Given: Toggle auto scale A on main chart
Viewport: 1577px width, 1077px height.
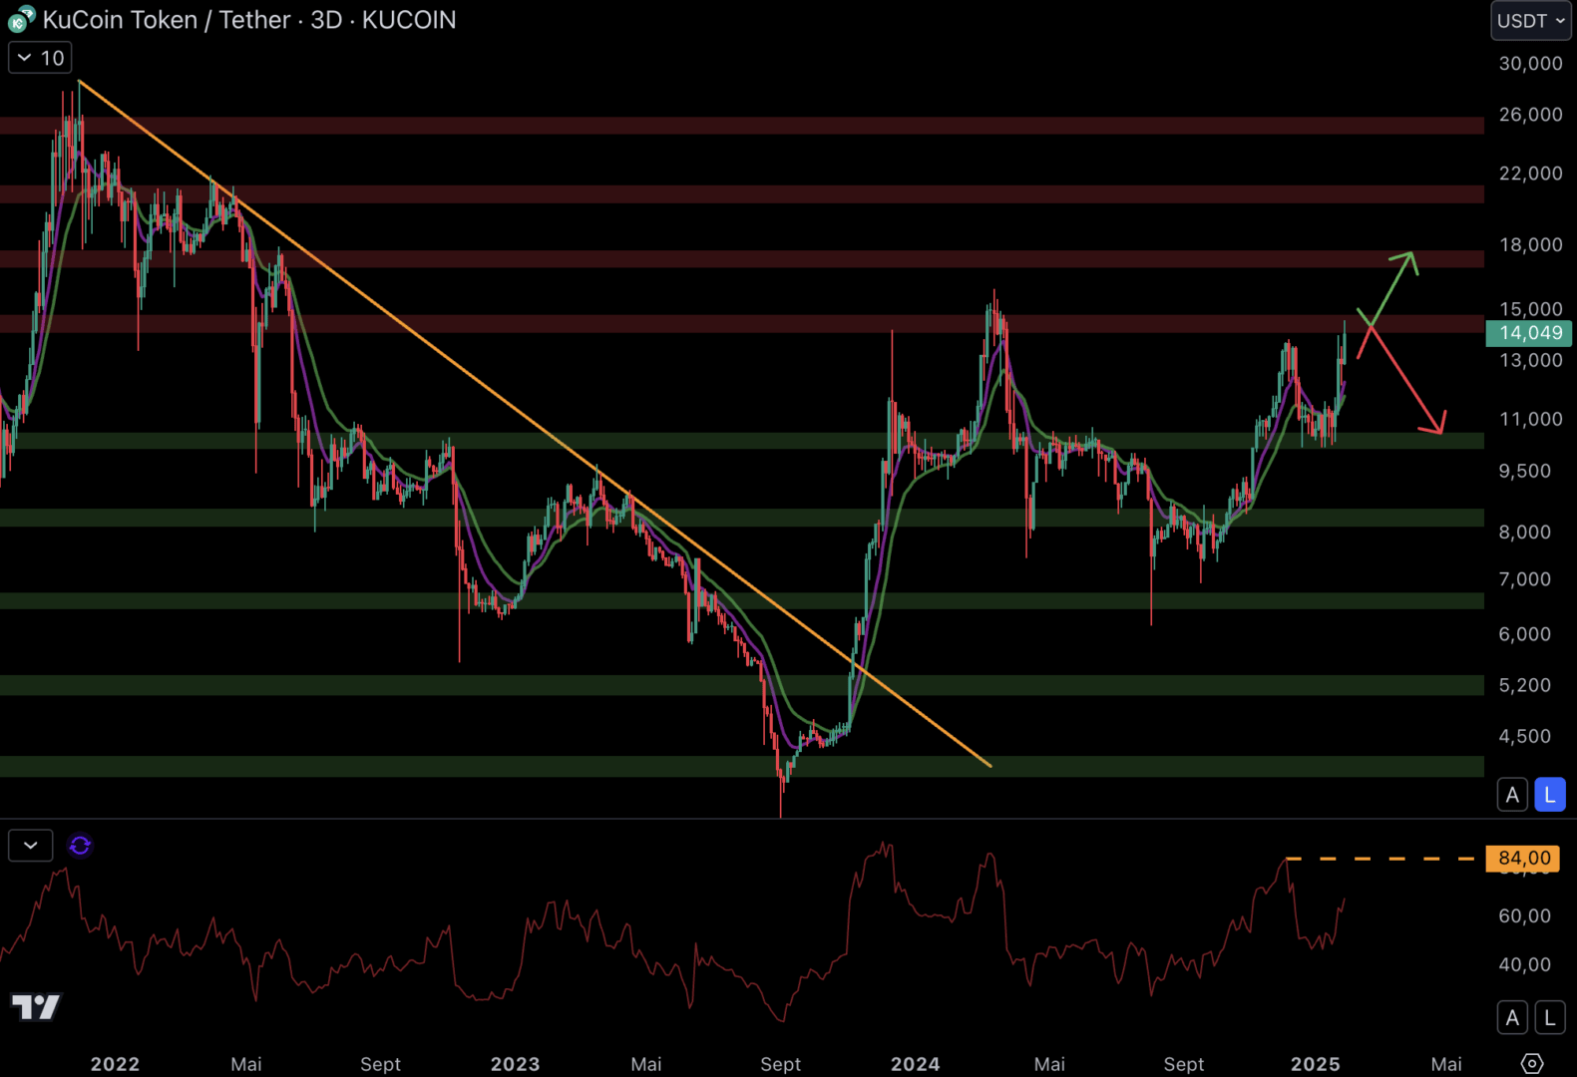Looking at the screenshot, I should (1512, 795).
